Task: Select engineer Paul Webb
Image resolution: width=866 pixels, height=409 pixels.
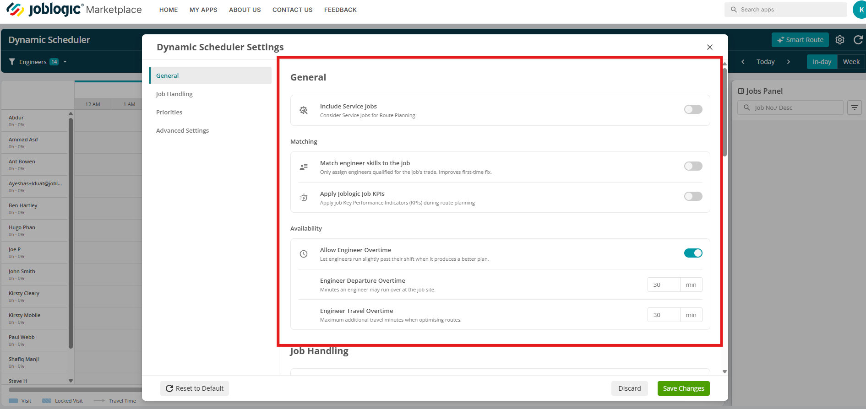Action: coord(34,340)
